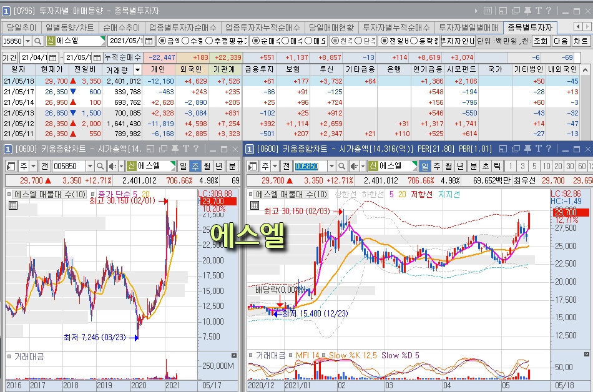This screenshot has height=392, width=593.
Task: Click the scroll-up arrow of the investor table
Action: [586, 70]
